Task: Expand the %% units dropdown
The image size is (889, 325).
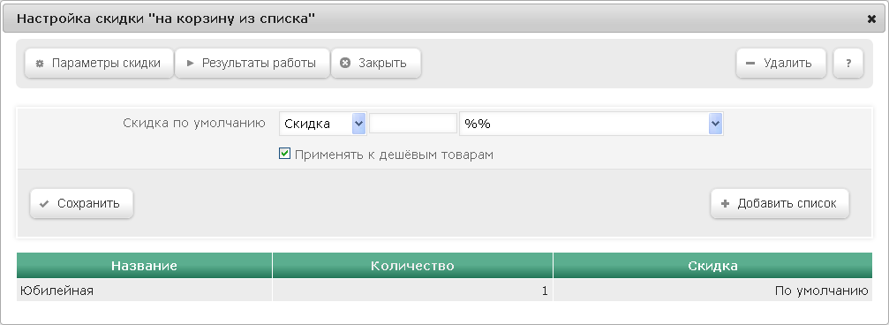Action: click(x=591, y=124)
